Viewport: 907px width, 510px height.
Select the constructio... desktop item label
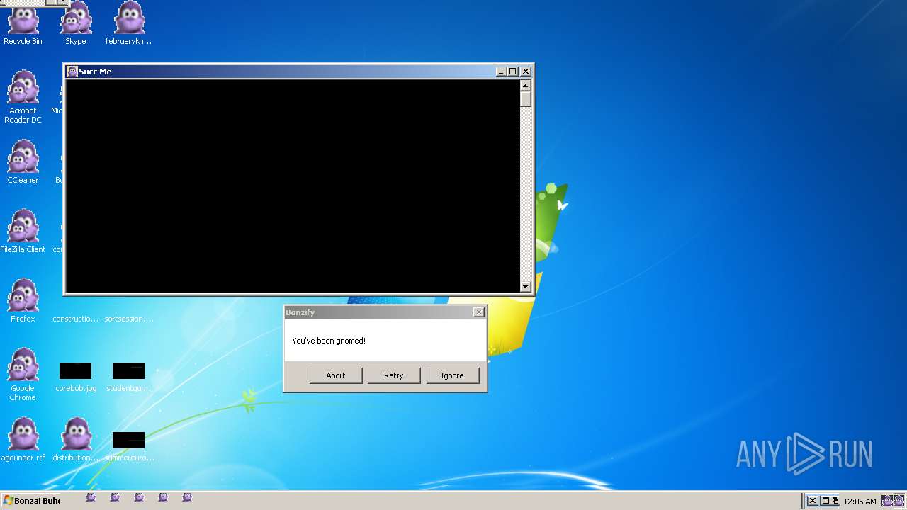76,319
